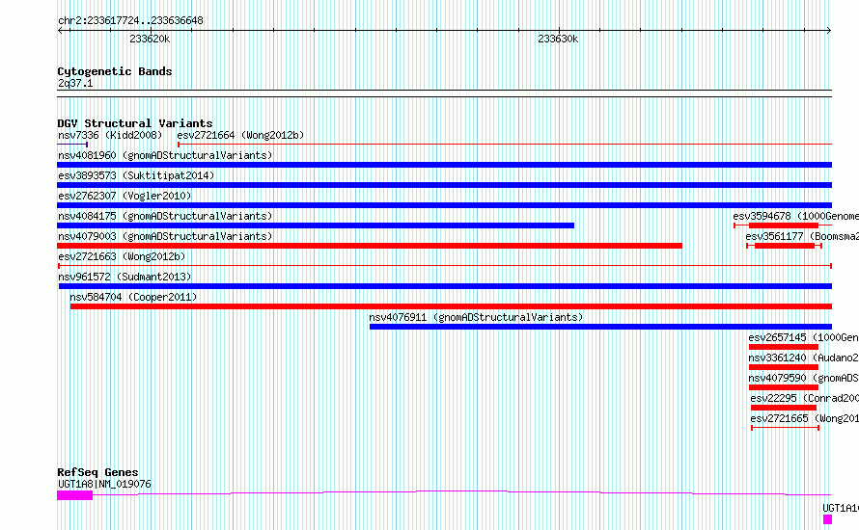Select the nsv4084175 gnomAD variant label
The height and width of the screenshot is (530, 859).
(x=165, y=216)
